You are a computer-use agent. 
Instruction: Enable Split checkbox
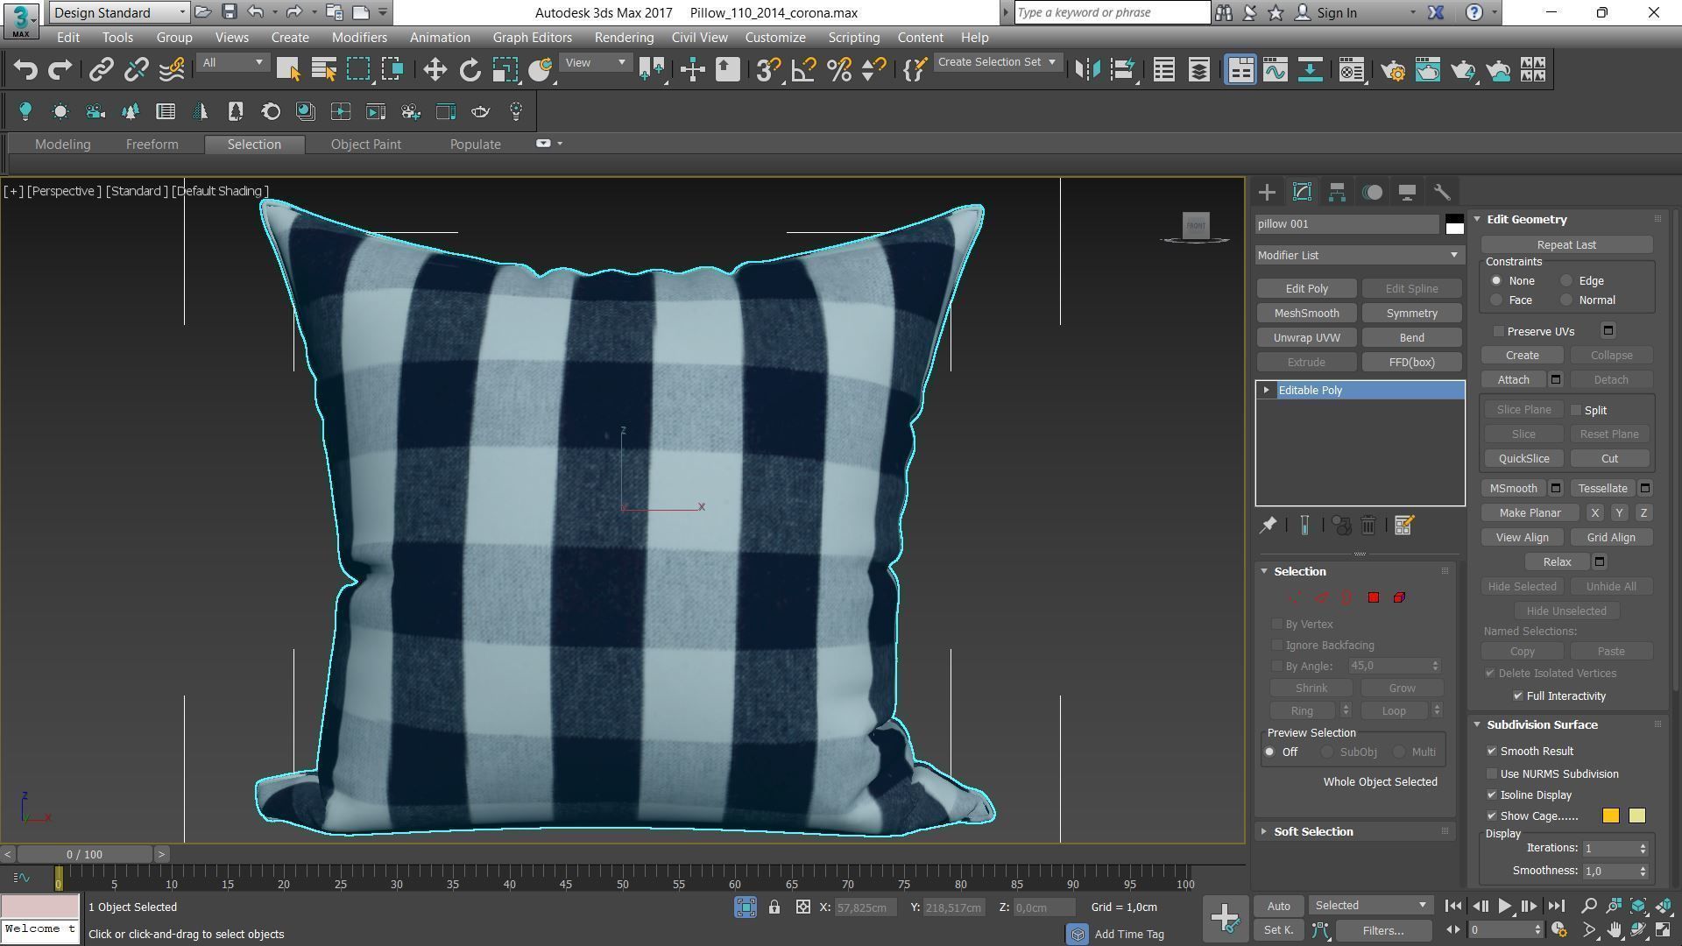[1576, 410]
